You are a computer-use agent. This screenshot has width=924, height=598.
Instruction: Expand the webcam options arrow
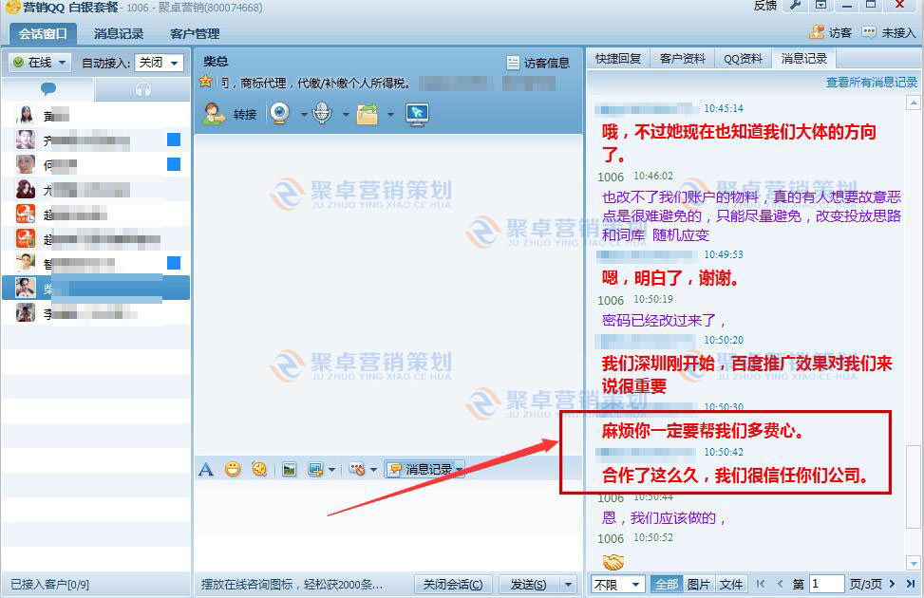coord(304,114)
